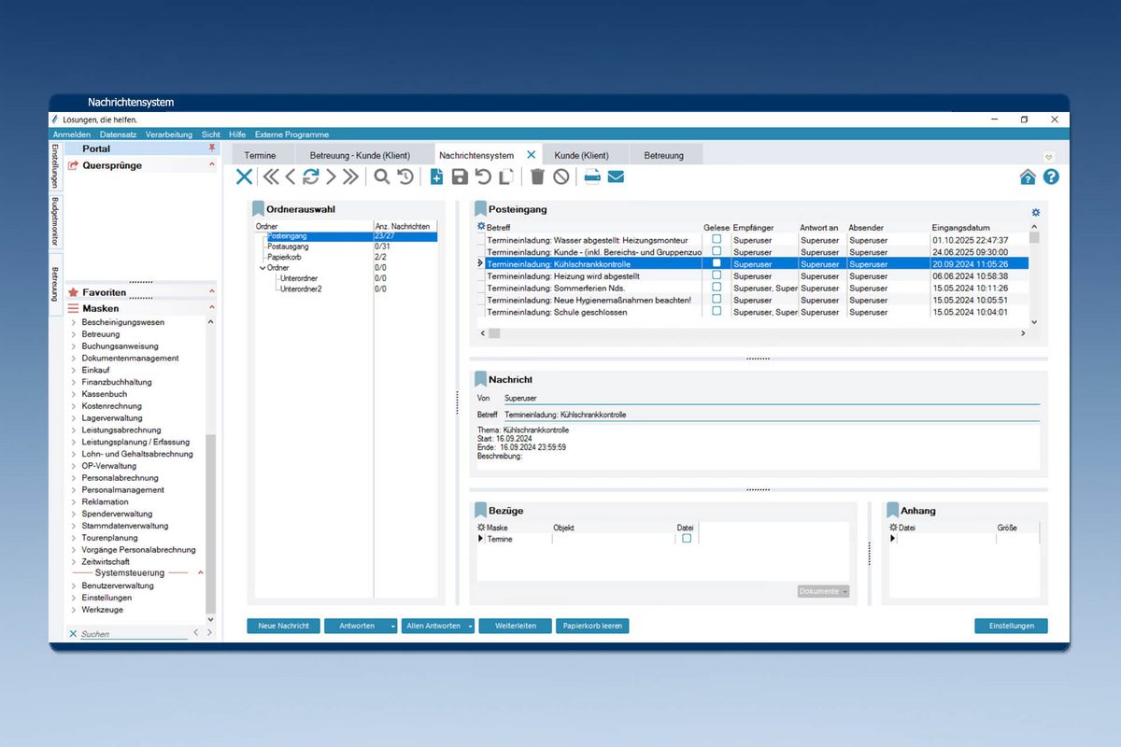
Task: Click the magnifying glass search icon
Action: 382,177
